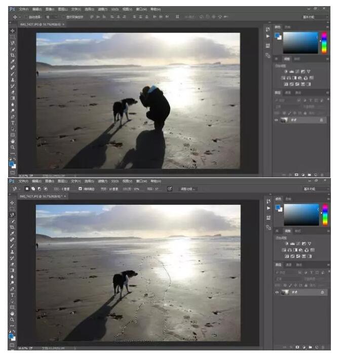Viewport: 339px width, 358px height.
Task: Switch to the Channels tab in lower window
Action: tap(289, 265)
